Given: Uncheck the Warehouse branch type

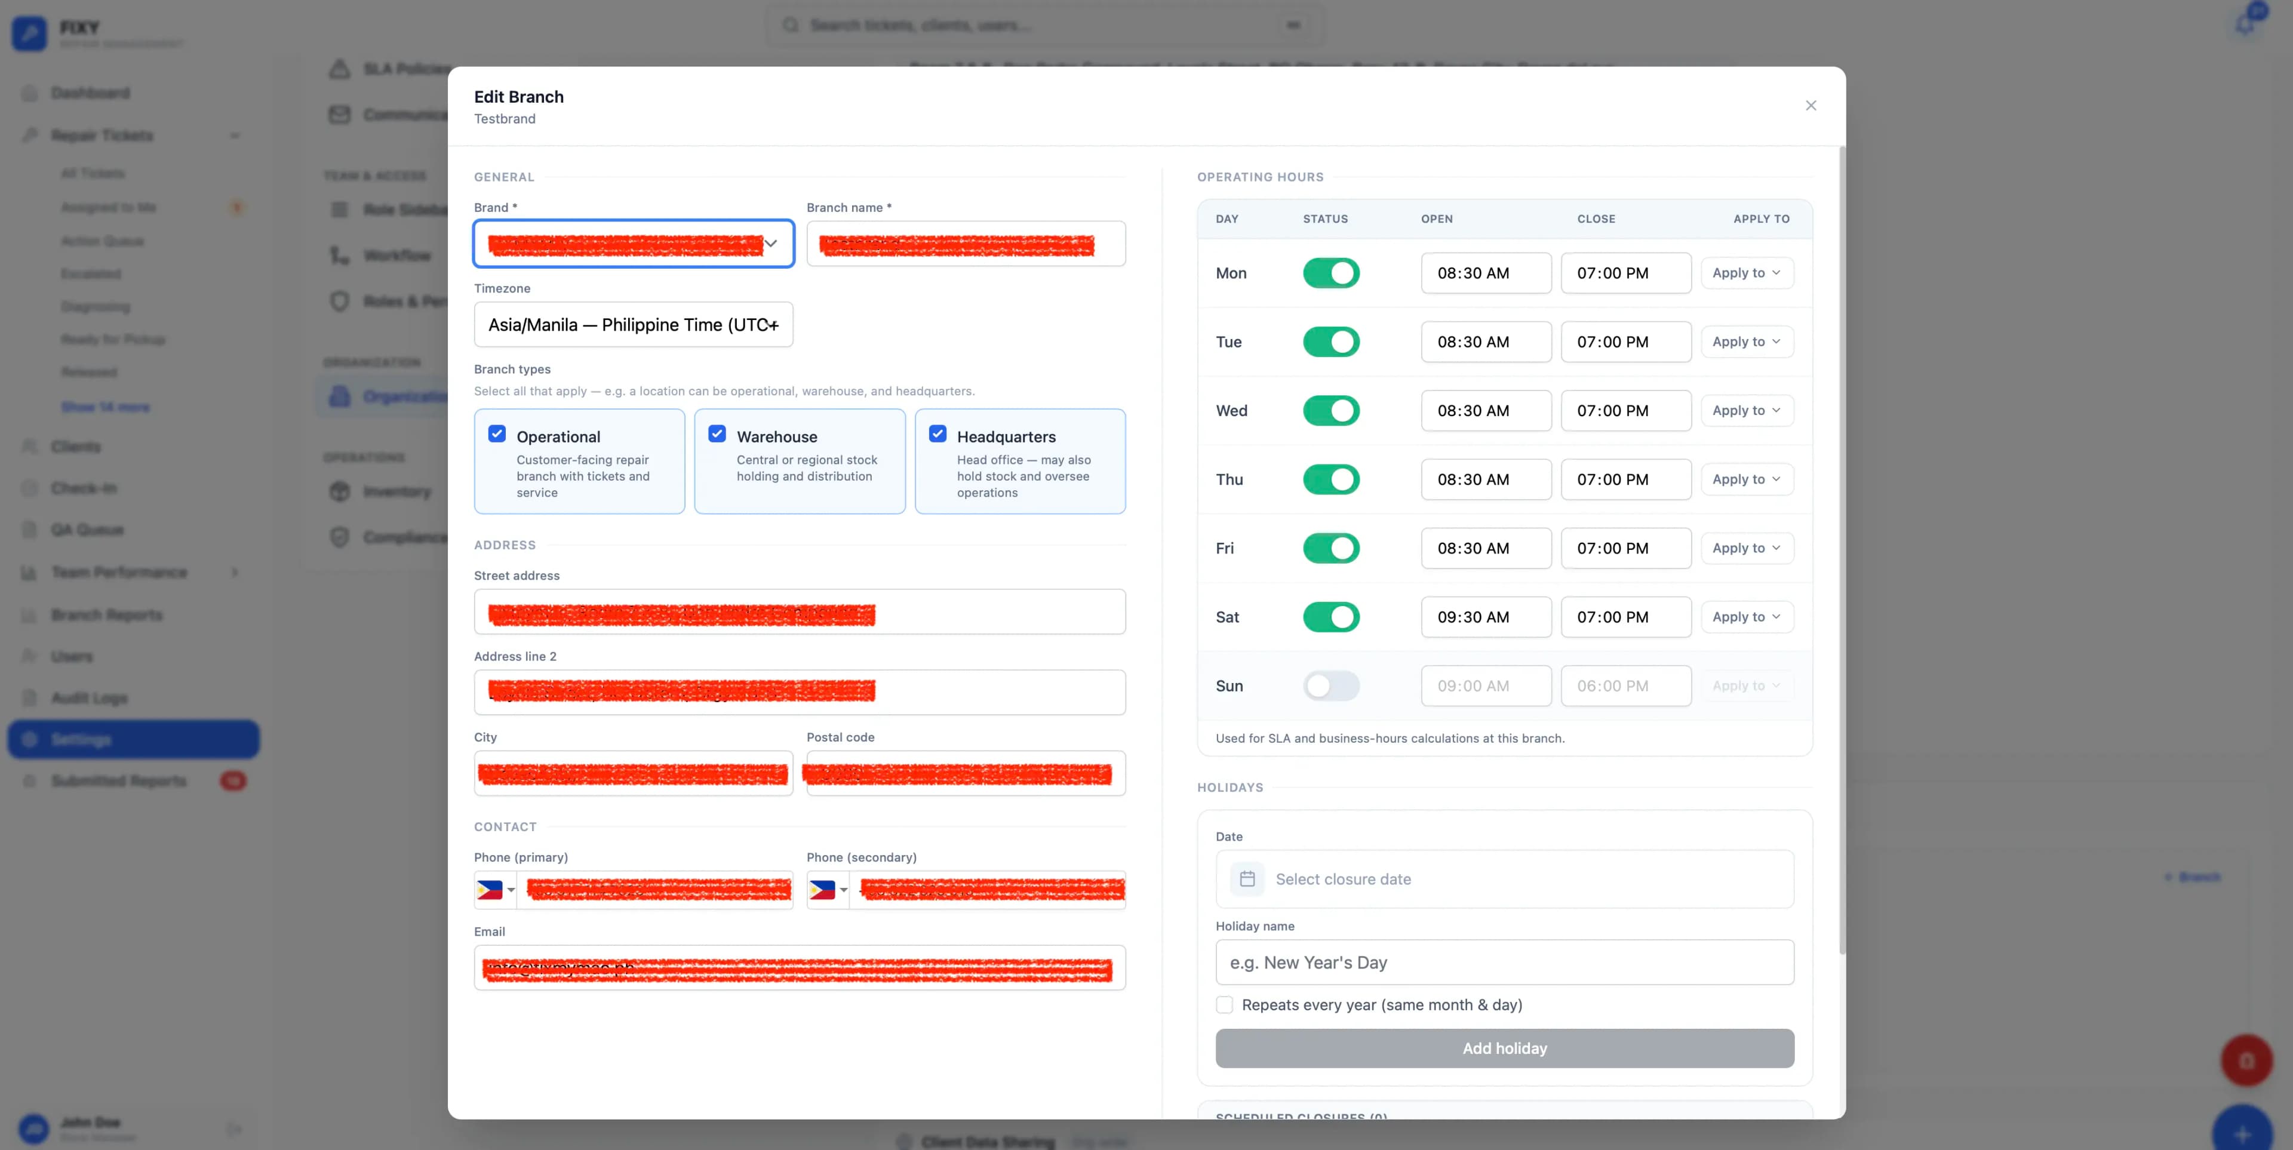Looking at the screenshot, I should [x=717, y=433].
